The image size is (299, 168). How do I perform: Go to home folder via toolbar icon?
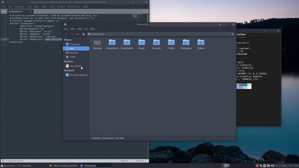(x=84, y=34)
